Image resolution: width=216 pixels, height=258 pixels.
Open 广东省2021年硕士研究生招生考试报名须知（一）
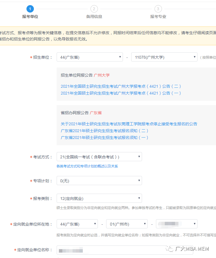pyautogui.click(x=104, y=138)
